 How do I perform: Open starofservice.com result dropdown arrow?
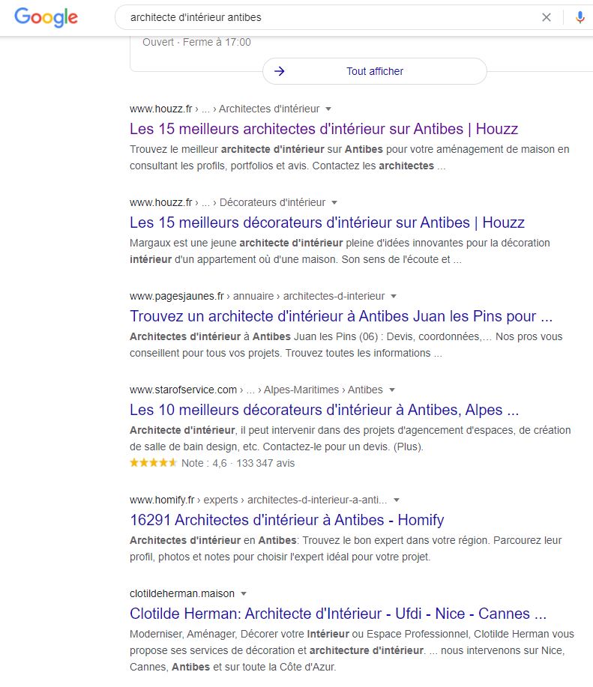click(x=392, y=390)
